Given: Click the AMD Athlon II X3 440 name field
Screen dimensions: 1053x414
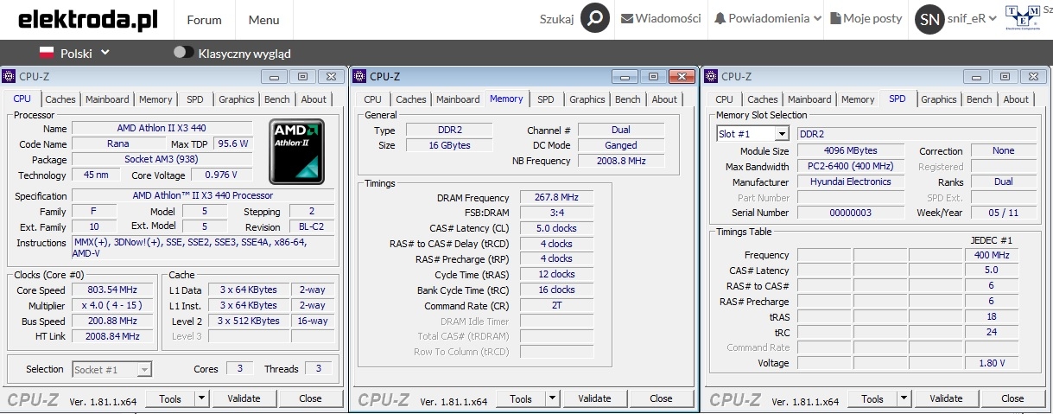Looking at the screenshot, I should (162, 129).
